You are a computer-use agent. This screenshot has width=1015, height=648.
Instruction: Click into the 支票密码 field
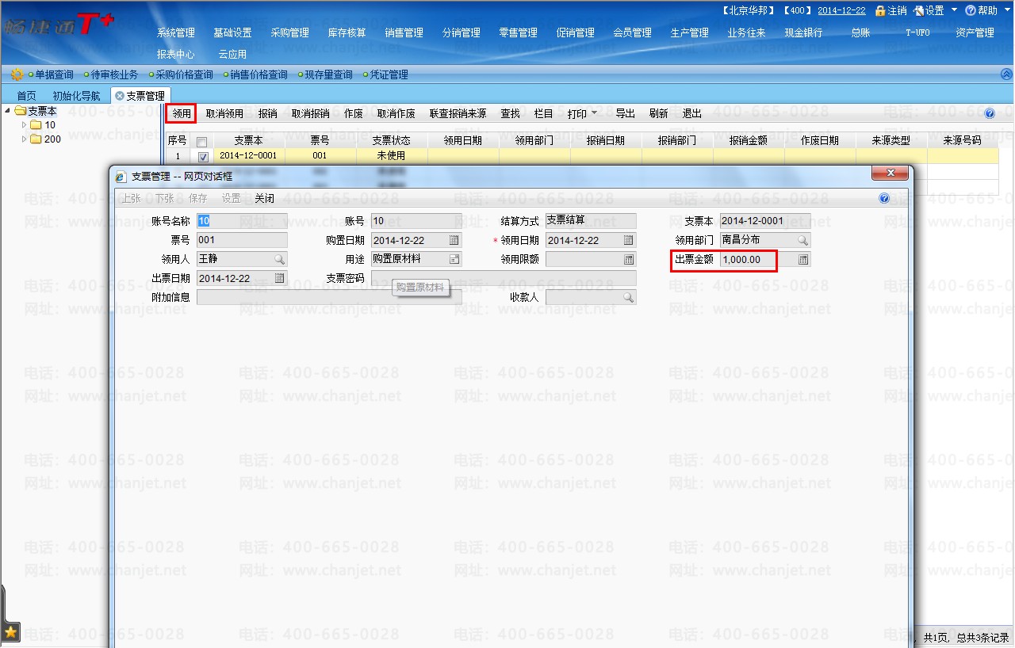(504, 278)
